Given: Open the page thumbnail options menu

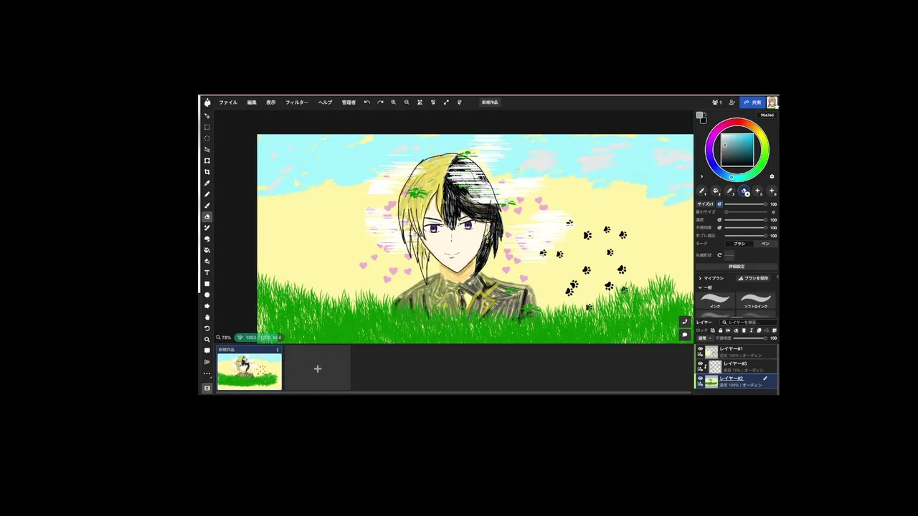Looking at the screenshot, I should [278, 350].
